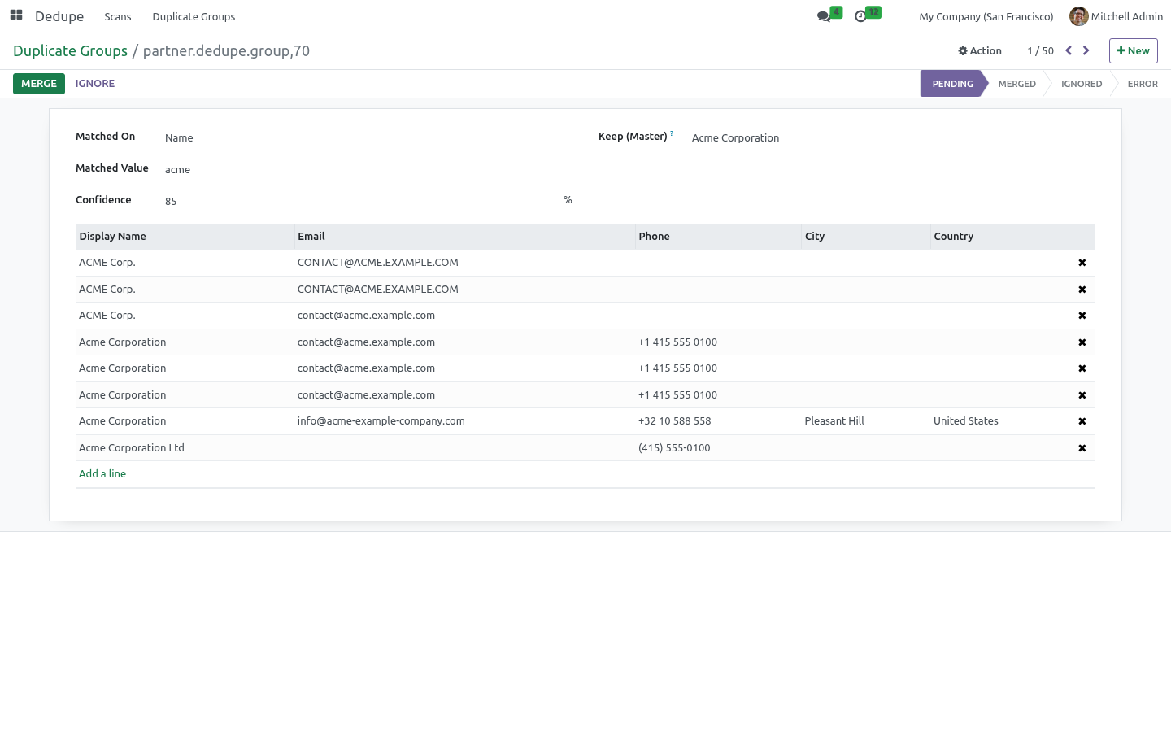Click the phone number +32 10 588 558
Screen dimensions: 1171x732
(675, 421)
